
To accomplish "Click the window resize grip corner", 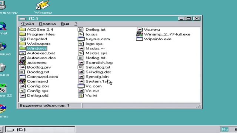I will [x=199, y=106].
